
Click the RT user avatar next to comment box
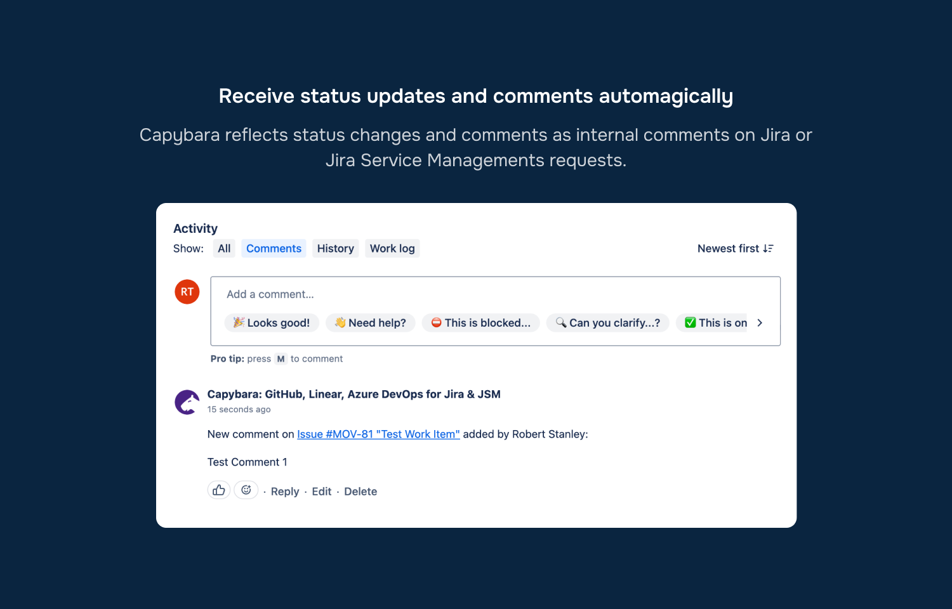(187, 291)
